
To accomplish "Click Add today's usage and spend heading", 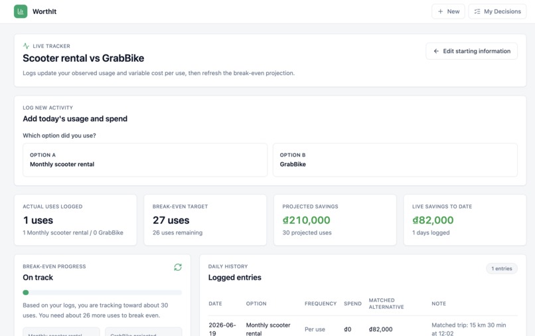I will tap(75, 118).
